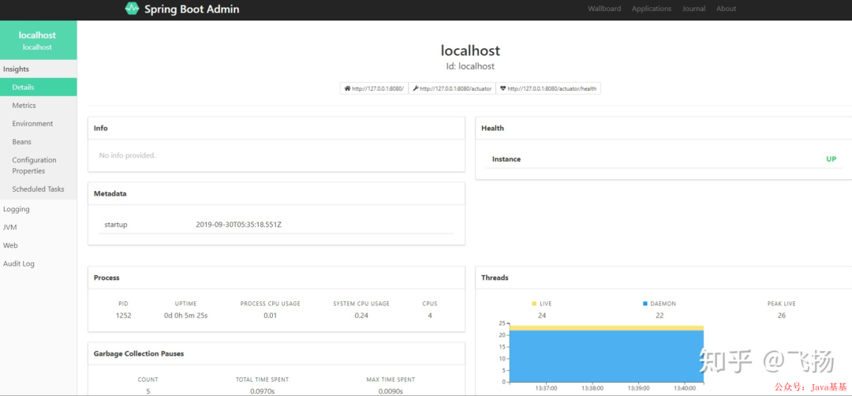Click the green UP status in Health panel
Image resolution: width=852 pixels, height=396 pixels.
click(x=831, y=159)
